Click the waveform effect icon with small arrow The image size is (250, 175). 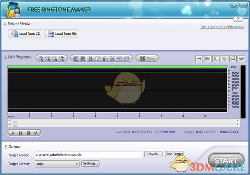(x=233, y=58)
